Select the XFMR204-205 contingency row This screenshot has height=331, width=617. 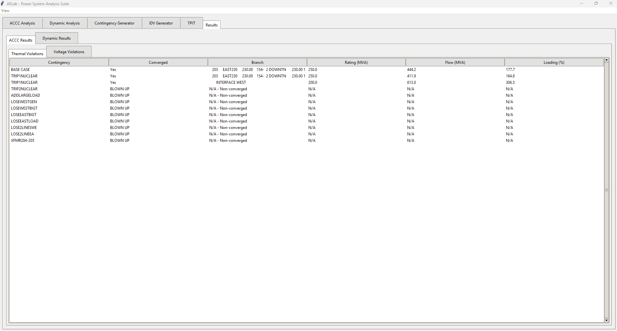(x=129, y=140)
